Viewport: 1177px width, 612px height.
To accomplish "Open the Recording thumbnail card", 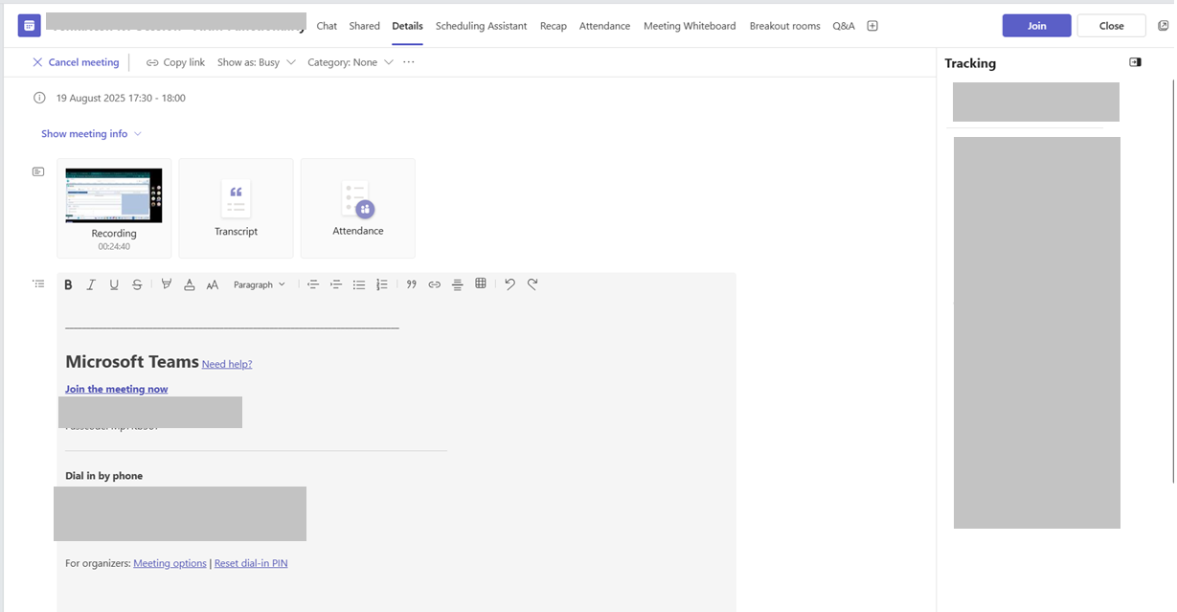I will [114, 208].
